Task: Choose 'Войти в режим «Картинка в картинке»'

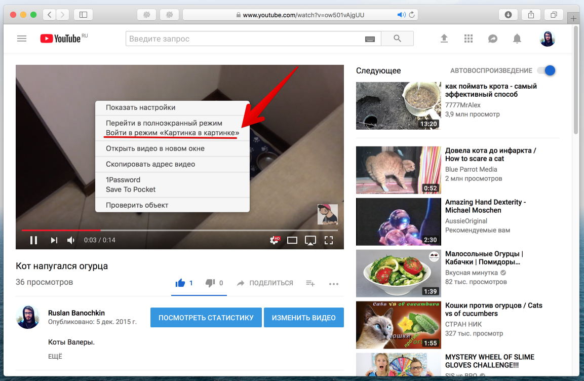Action: (x=172, y=133)
